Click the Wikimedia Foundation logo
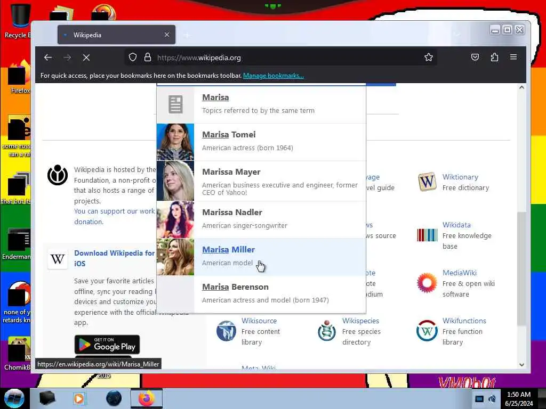The image size is (546, 409). coord(58,175)
